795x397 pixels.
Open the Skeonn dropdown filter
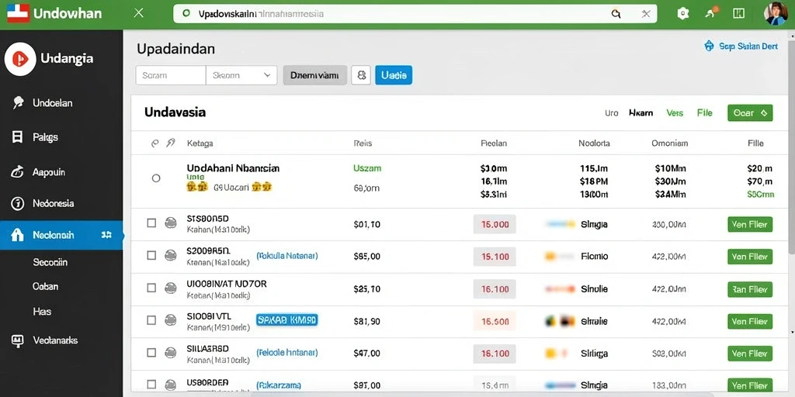241,75
